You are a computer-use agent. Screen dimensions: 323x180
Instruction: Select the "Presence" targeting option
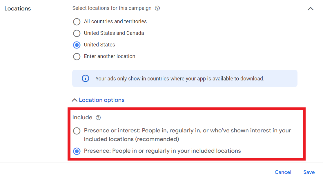[x=77, y=151]
